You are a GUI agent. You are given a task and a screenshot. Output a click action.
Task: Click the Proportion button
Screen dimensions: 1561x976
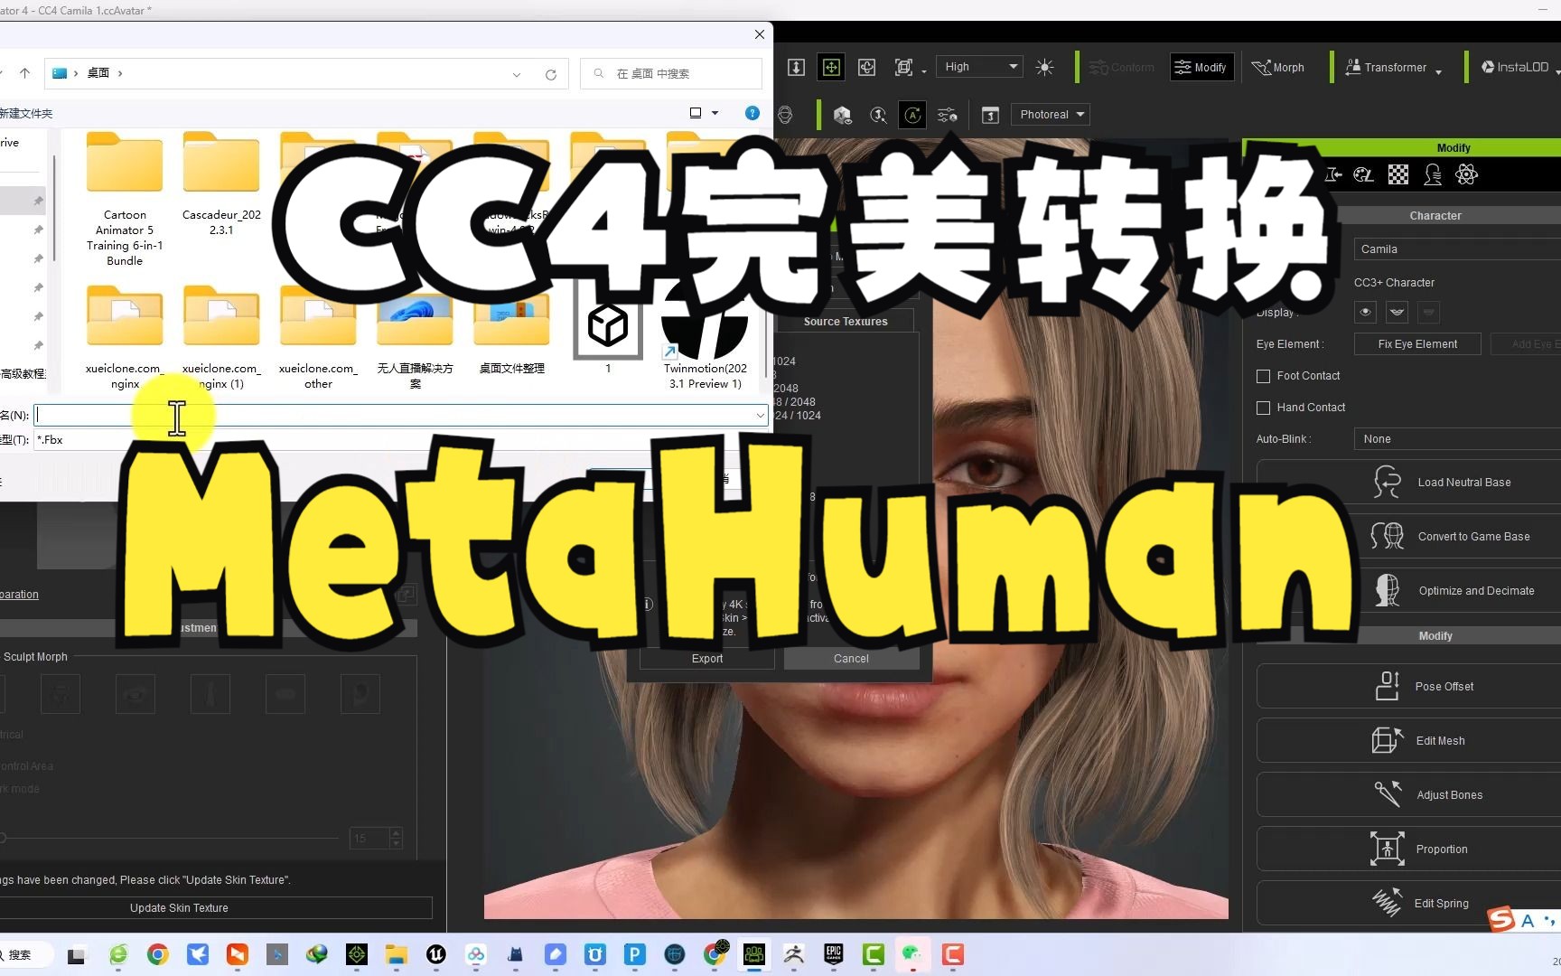click(x=1408, y=849)
